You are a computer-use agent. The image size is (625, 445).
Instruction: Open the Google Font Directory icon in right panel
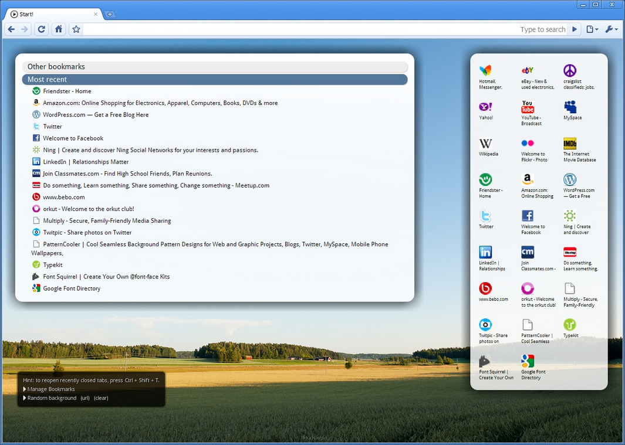(528, 361)
